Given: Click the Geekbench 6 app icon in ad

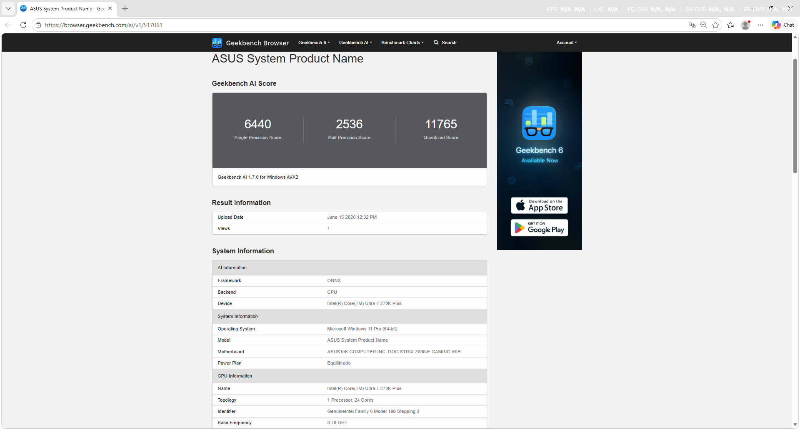Looking at the screenshot, I should pos(539,123).
